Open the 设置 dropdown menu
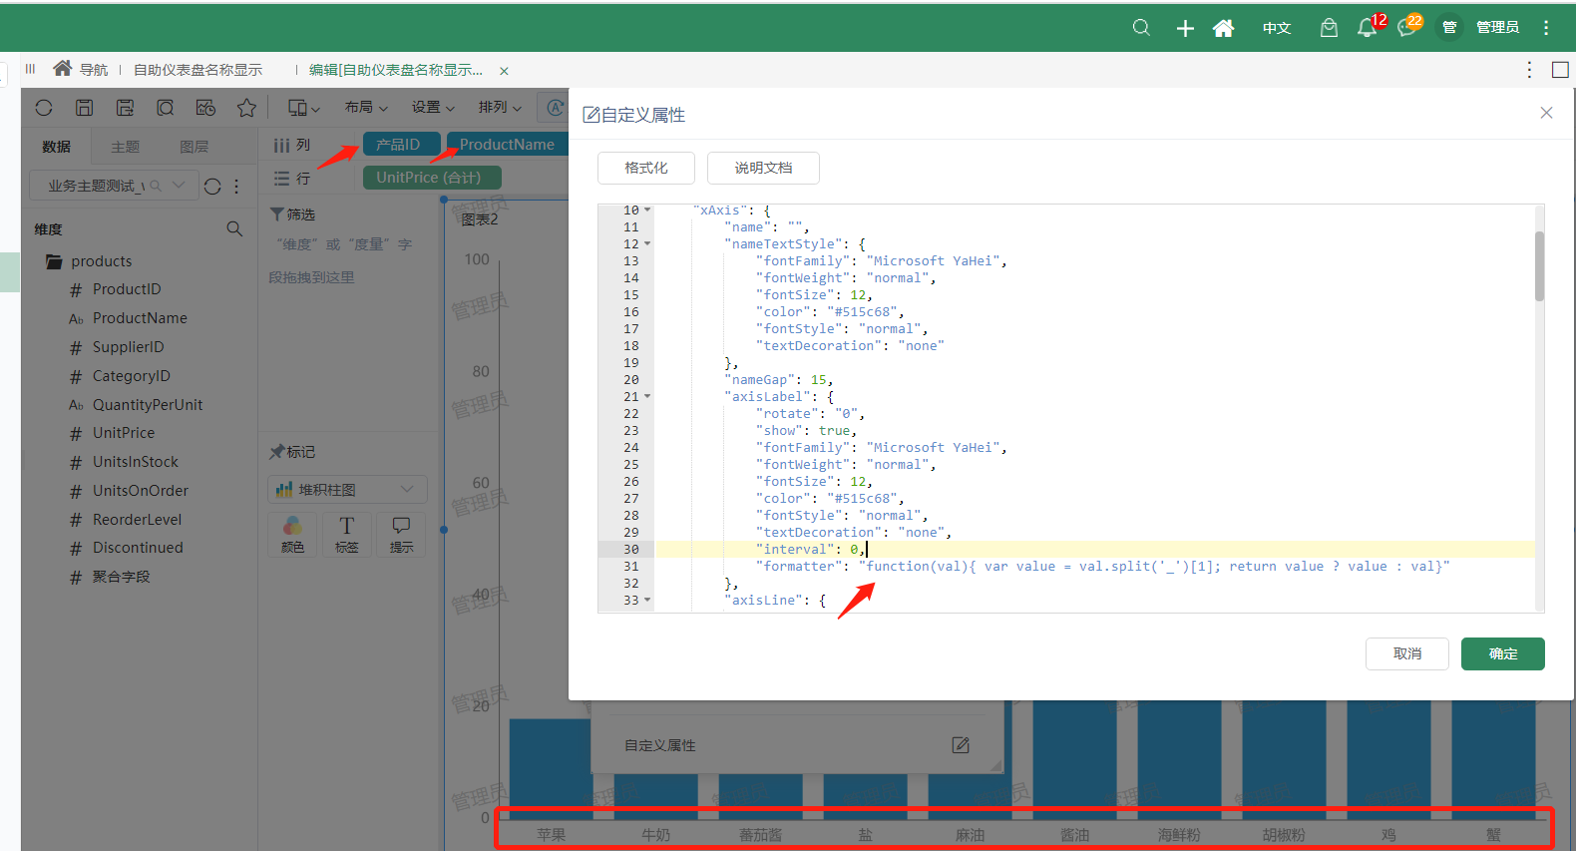The image size is (1576, 851). (x=433, y=108)
